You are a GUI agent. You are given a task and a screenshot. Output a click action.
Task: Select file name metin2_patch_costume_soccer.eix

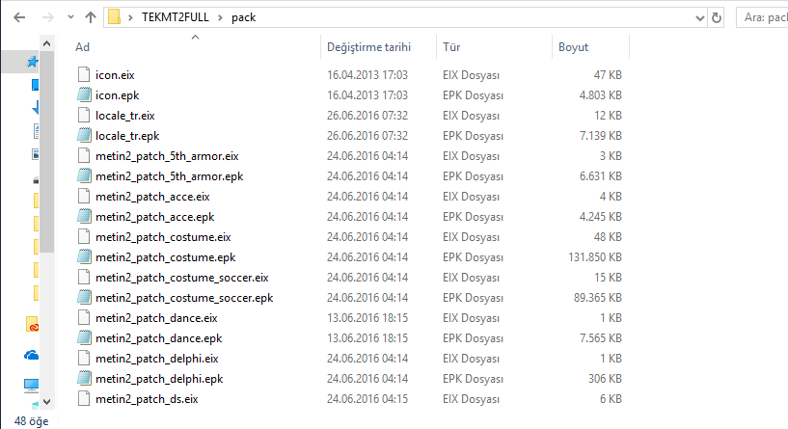pos(182,278)
